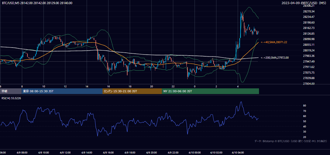Screen dimensions: 330x155
Task: Click the 28198.60 price axis label
Action: pyautogui.click(x=309, y=22)
